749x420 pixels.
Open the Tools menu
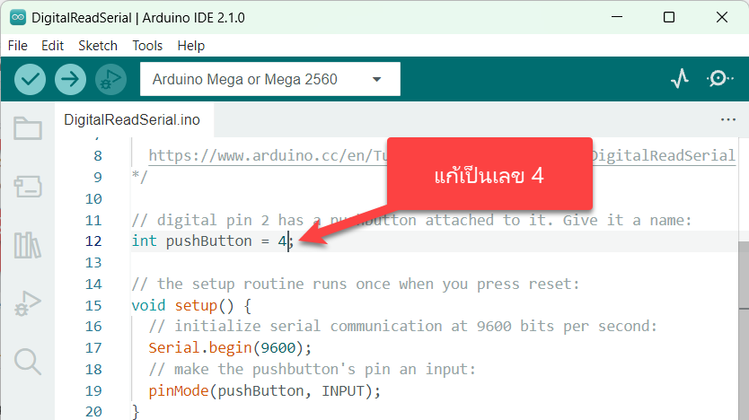[147, 46]
